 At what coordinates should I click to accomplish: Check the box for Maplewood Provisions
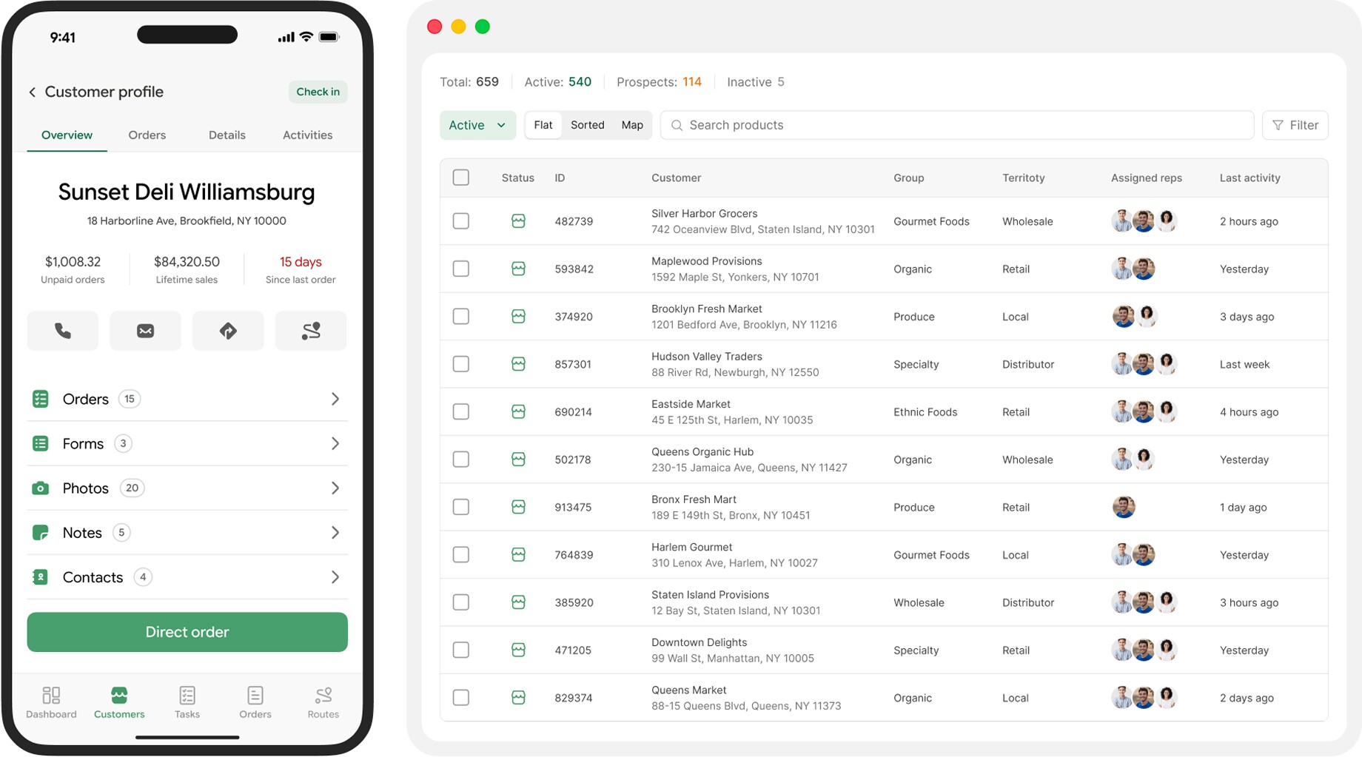click(461, 269)
